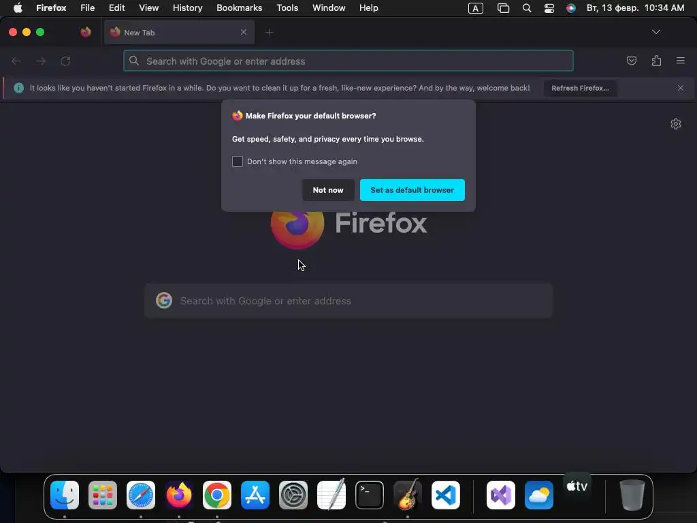Dismiss the refresh Firefox notification bar

tap(681, 88)
